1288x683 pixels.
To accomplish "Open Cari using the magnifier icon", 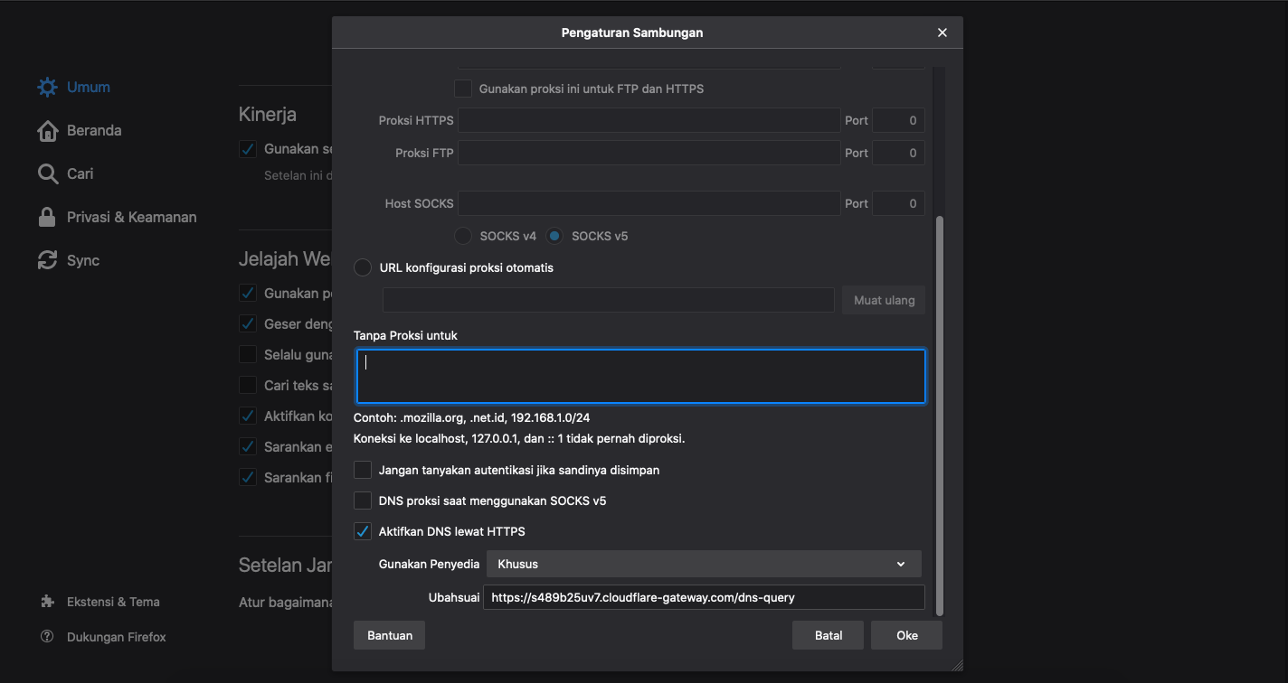I will tap(47, 174).
